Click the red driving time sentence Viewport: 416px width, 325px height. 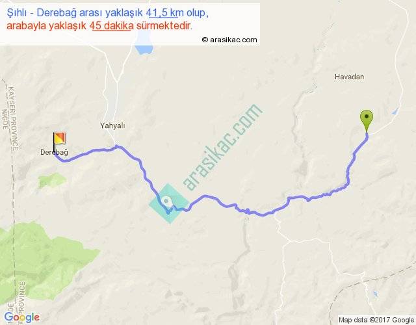[99, 26]
